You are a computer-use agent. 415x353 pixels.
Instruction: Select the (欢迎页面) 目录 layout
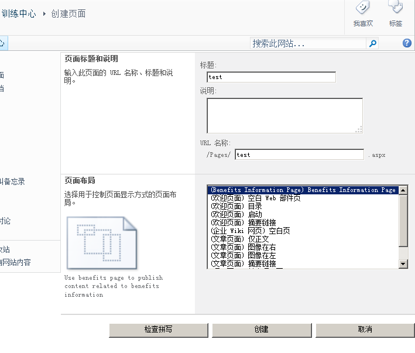tap(303, 207)
